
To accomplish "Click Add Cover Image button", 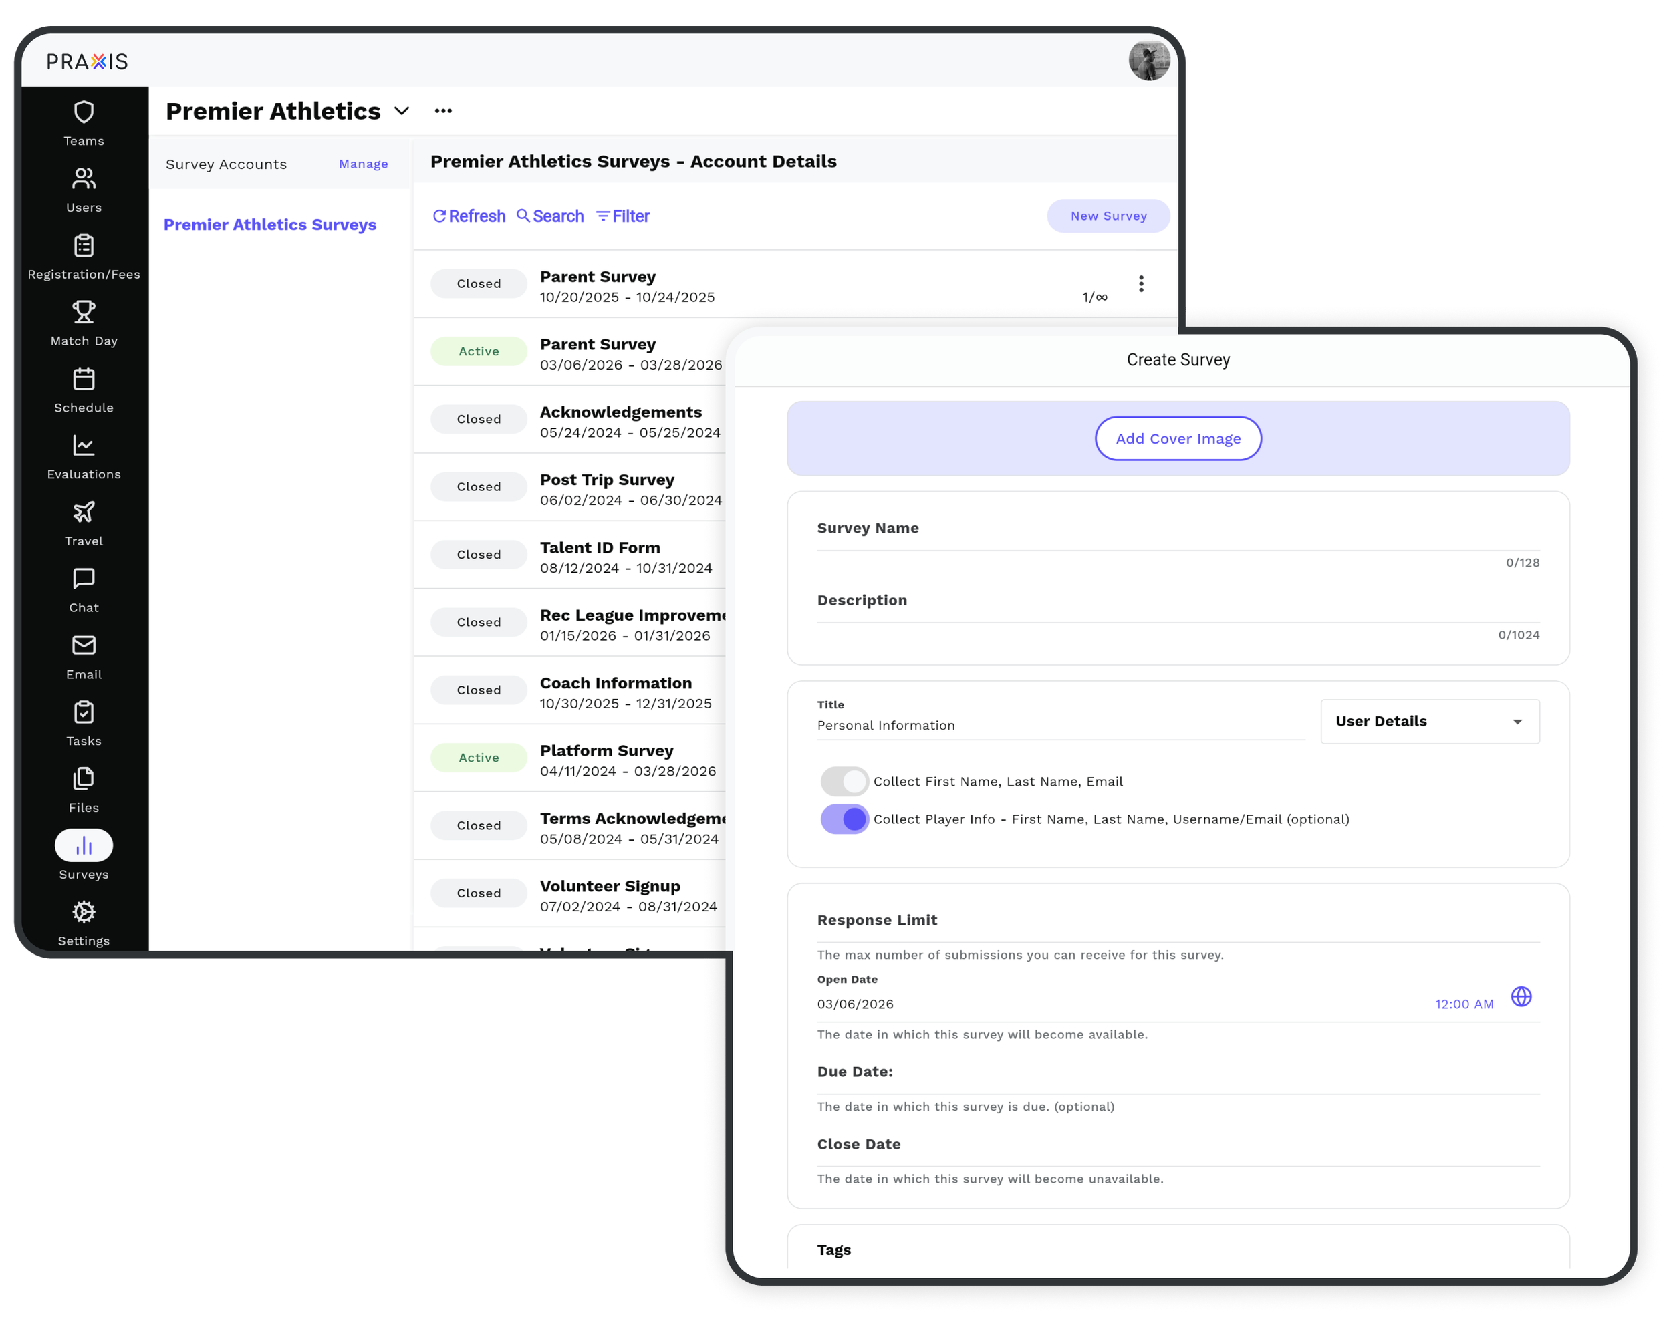I will coord(1178,438).
